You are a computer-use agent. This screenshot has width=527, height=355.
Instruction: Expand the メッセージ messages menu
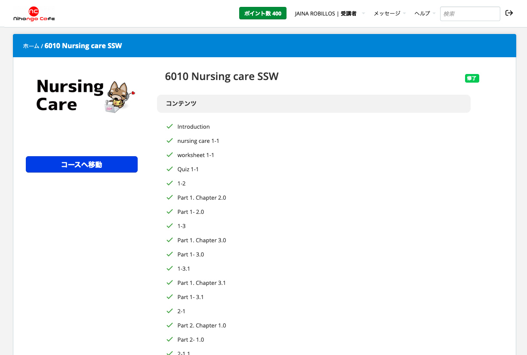tap(389, 13)
